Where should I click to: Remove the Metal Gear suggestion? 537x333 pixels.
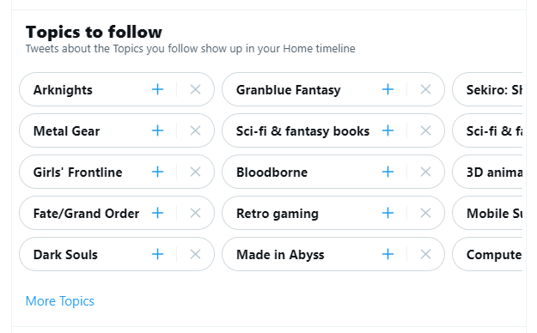(195, 130)
